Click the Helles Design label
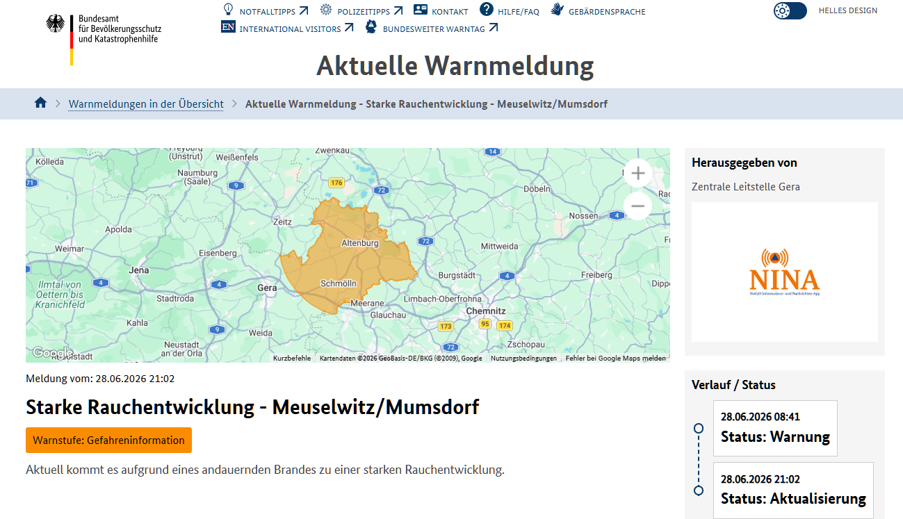903x519 pixels. (848, 10)
